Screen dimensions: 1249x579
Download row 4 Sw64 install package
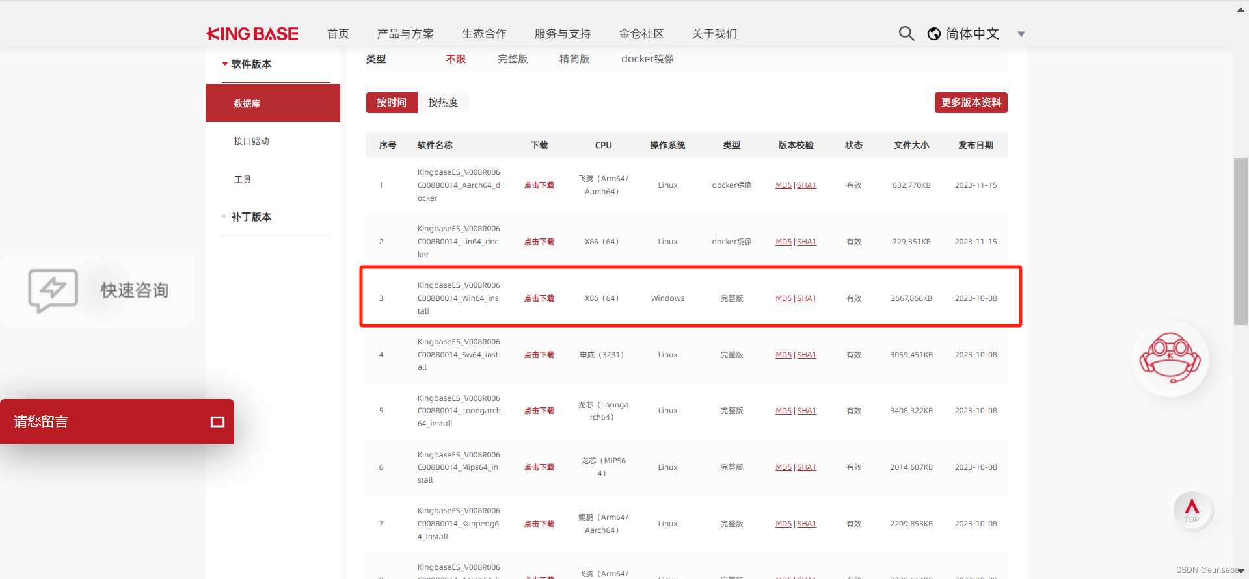pyautogui.click(x=539, y=355)
